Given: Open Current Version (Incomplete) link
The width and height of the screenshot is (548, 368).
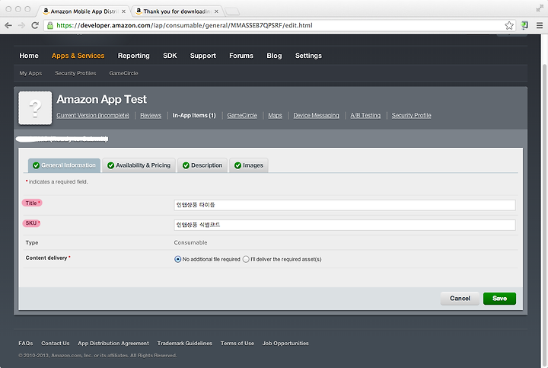Looking at the screenshot, I should (x=93, y=115).
